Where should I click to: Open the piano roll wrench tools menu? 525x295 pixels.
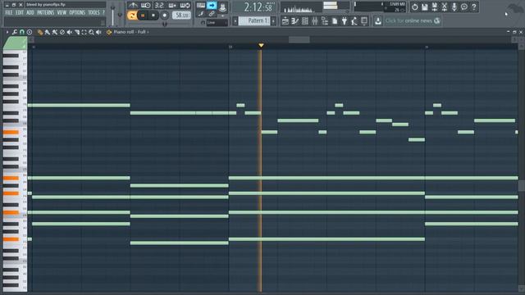[15, 32]
